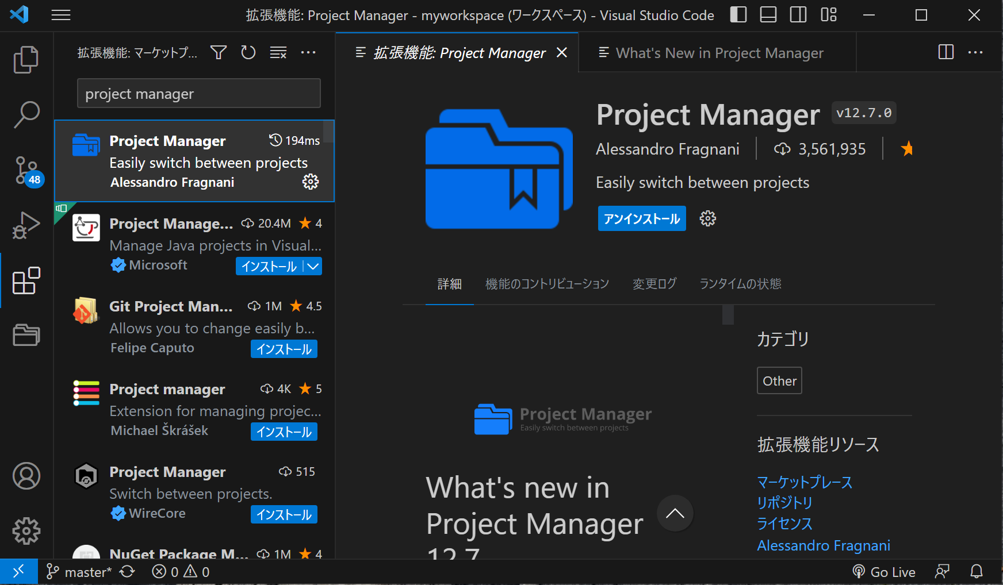Open the Project Manager folder icon in activity bar

(x=26, y=334)
